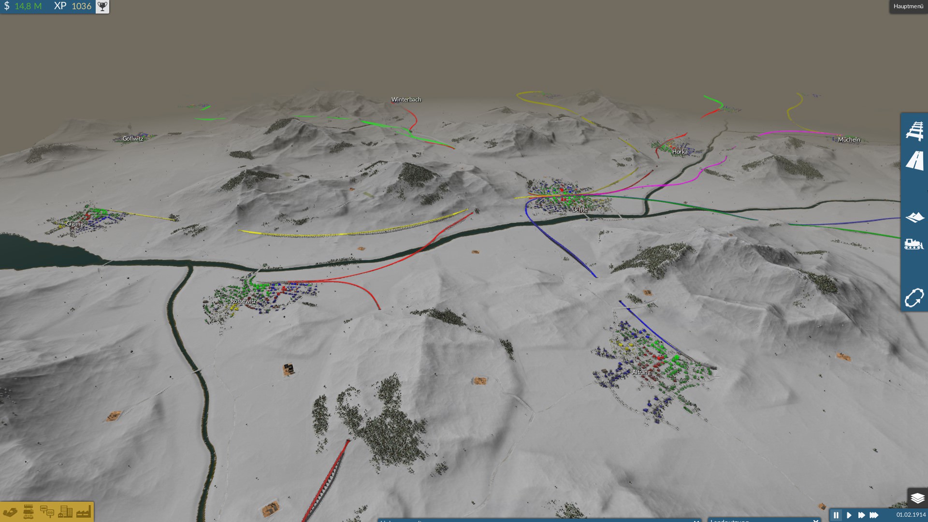The height and width of the screenshot is (522, 928).
Task: Open the finances cash icon
Action: tap(10, 512)
